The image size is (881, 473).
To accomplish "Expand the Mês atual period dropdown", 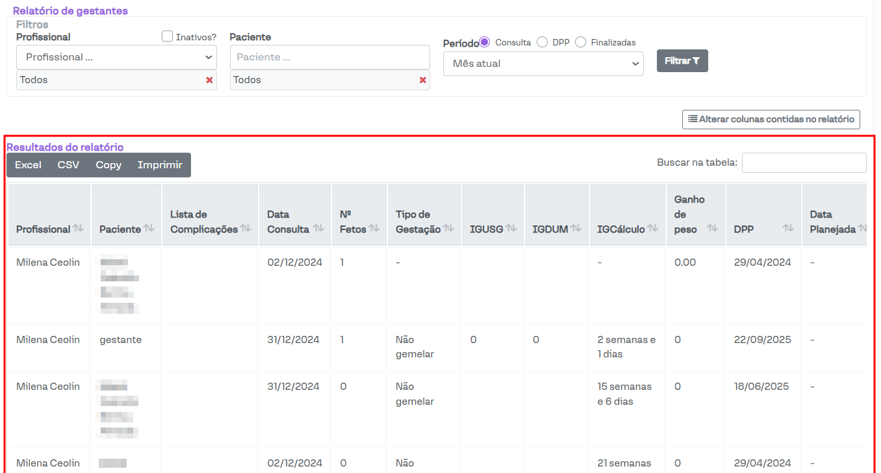I will tap(543, 64).
